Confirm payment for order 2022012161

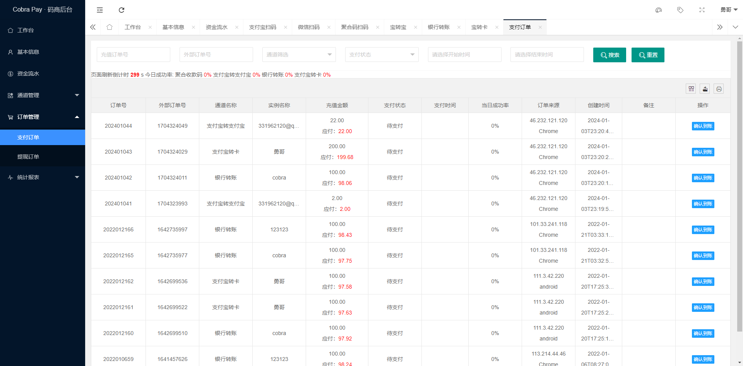coord(703,308)
